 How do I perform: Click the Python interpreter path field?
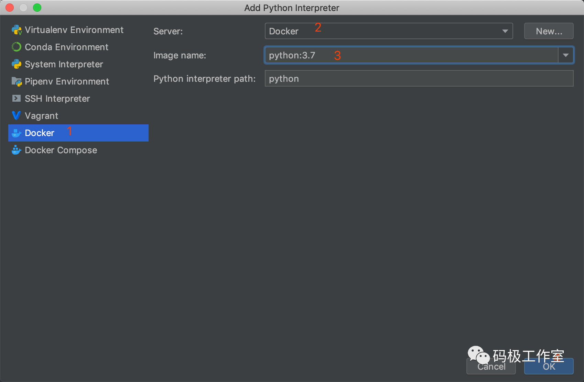click(378, 78)
